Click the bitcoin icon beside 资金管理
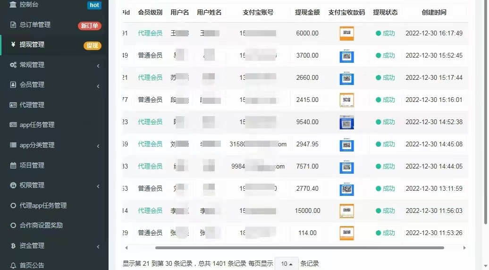Screen dimensions: 489x270 tap(13, 245)
